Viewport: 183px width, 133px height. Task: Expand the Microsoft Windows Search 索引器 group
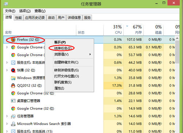7,124
